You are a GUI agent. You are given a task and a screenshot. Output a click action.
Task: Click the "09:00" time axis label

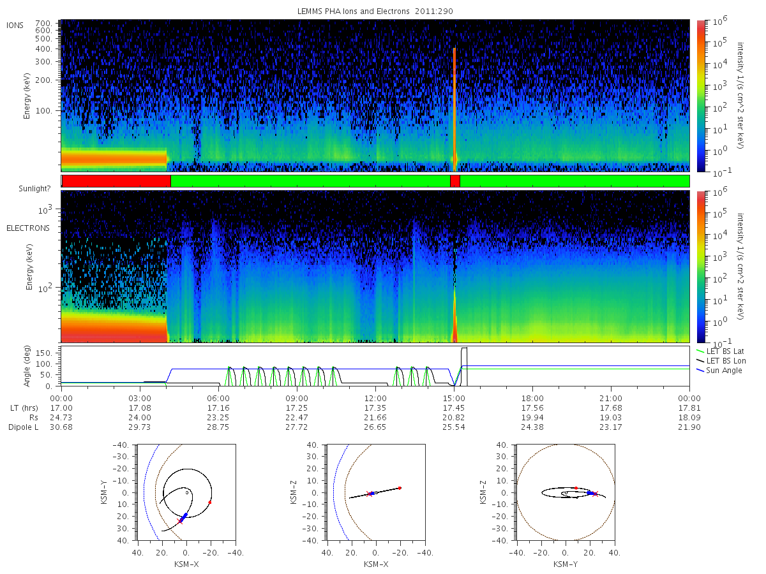(297, 399)
